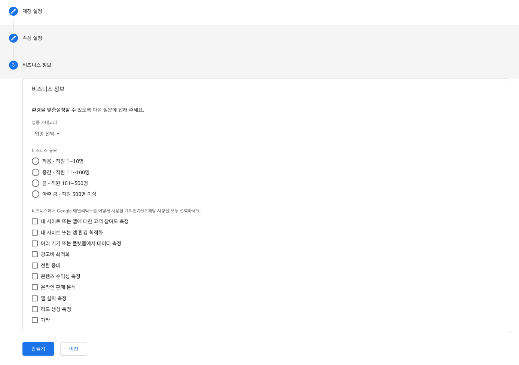Image resolution: width=519 pixels, height=365 pixels.
Task: Click the 이전 button to go back
Action: 74,349
